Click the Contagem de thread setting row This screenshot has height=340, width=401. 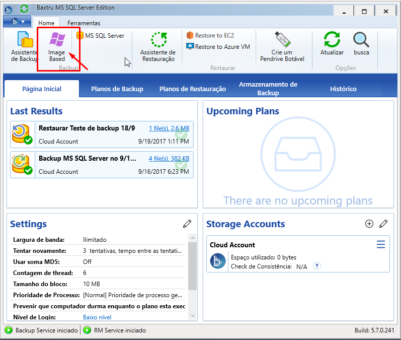click(98, 273)
